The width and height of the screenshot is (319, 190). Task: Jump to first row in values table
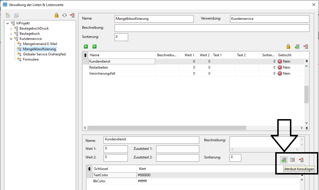pyautogui.click(x=307, y=61)
